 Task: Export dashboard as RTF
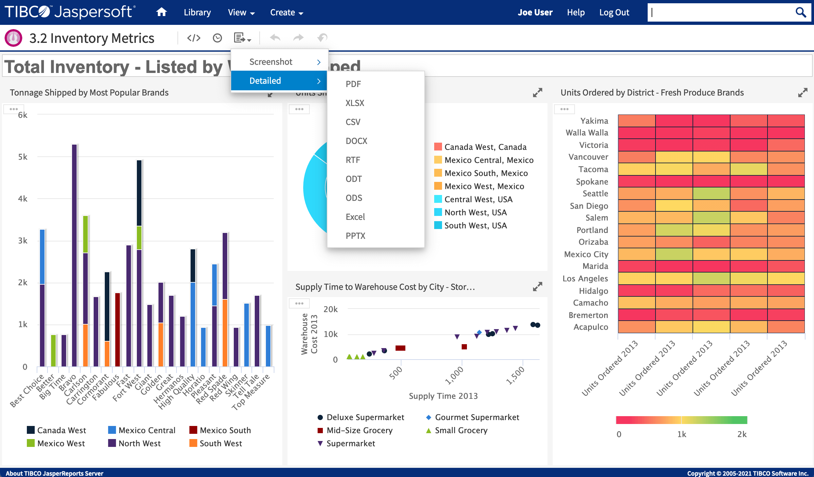(376, 160)
